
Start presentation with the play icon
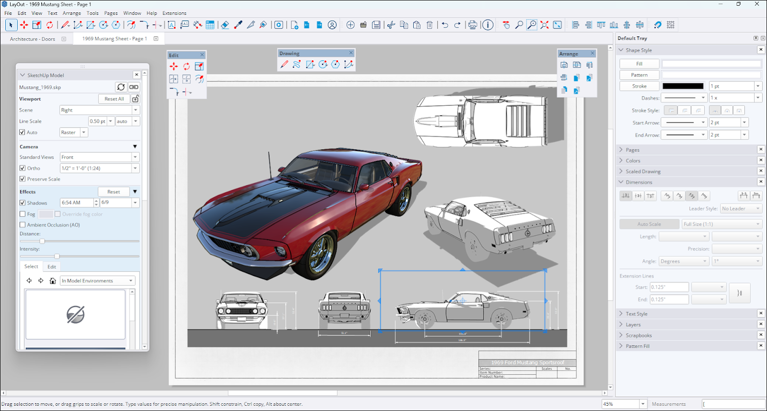(x=279, y=25)
